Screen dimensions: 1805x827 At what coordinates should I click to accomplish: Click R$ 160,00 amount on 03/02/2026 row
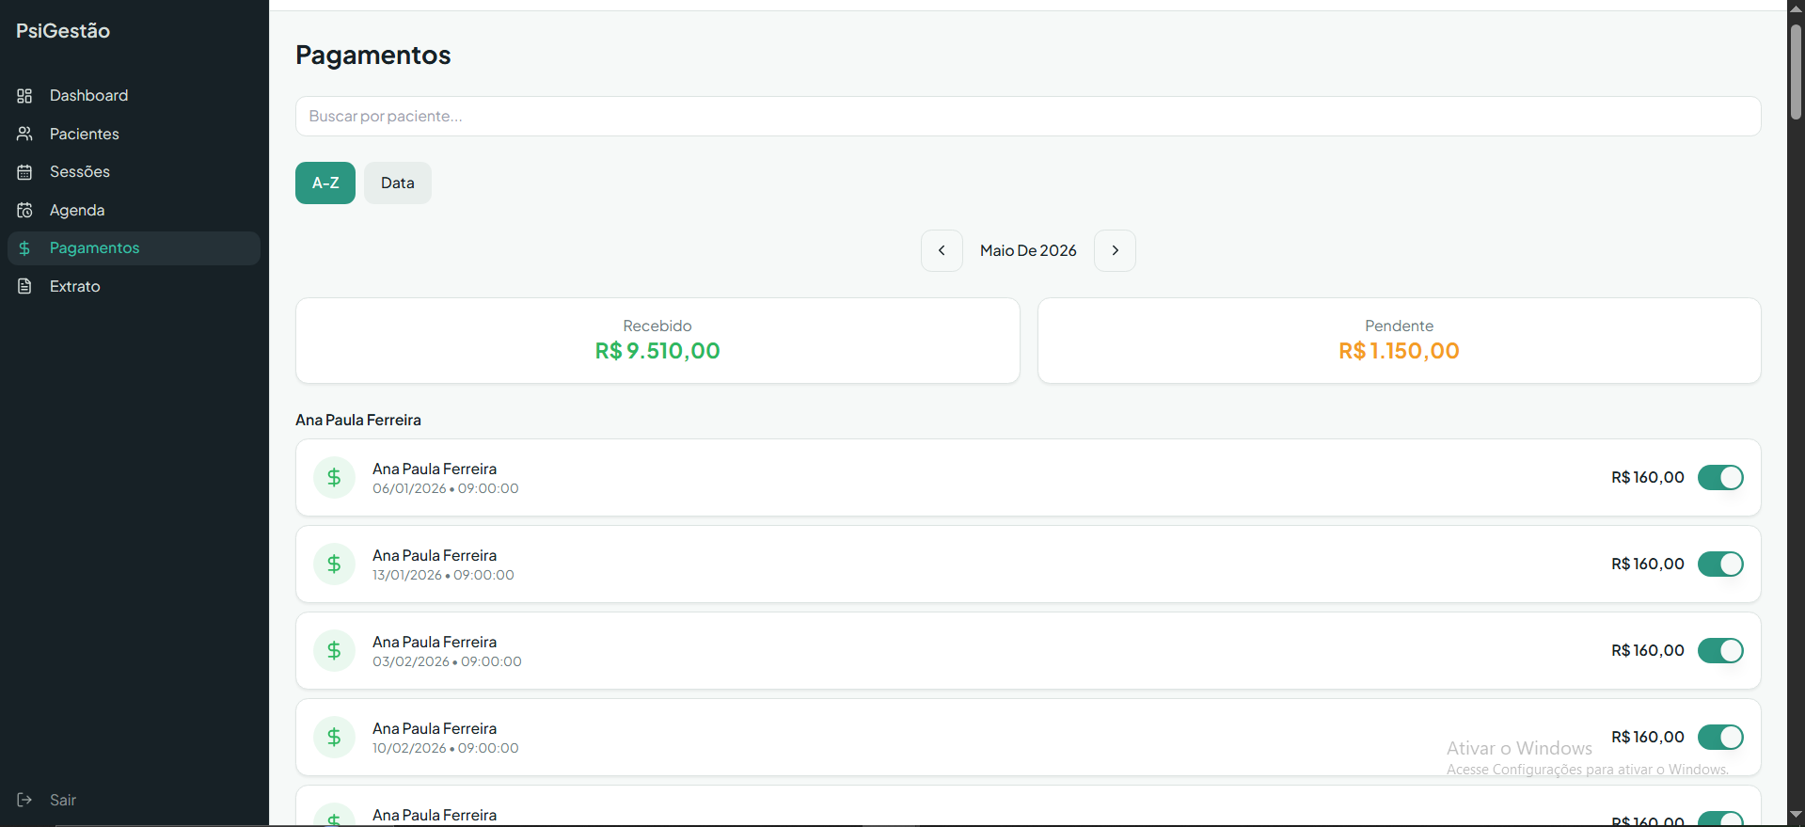[1648, 651]
